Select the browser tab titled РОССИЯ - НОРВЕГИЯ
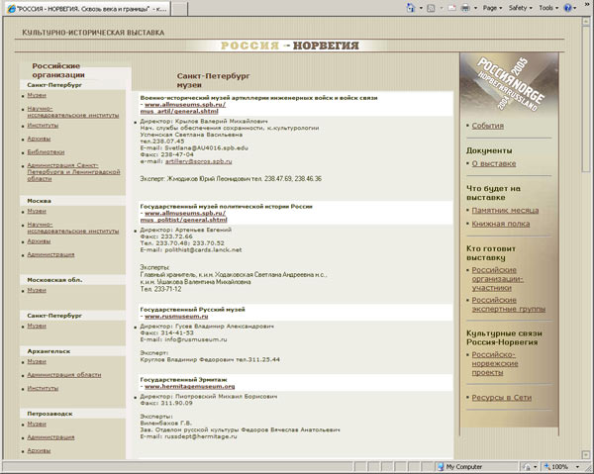The height and width of the screenshot is (474, 594). click(86, 8)
